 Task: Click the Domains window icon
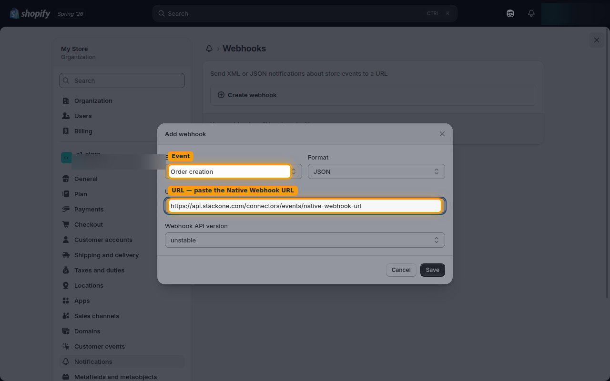[x=66, y=331]
